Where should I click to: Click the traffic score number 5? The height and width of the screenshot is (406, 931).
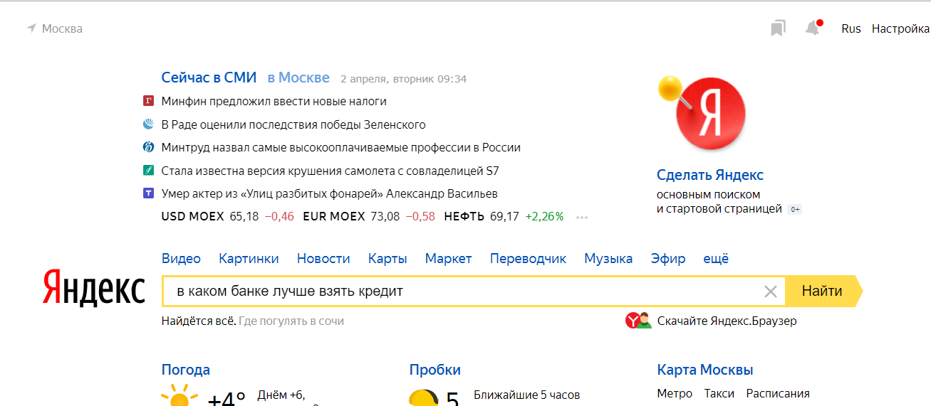[x=452, y=400]
